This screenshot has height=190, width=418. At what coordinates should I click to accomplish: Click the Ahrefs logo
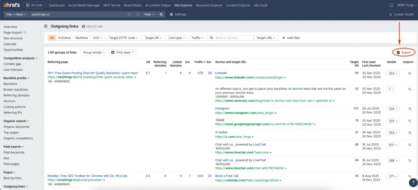[11, 5]
